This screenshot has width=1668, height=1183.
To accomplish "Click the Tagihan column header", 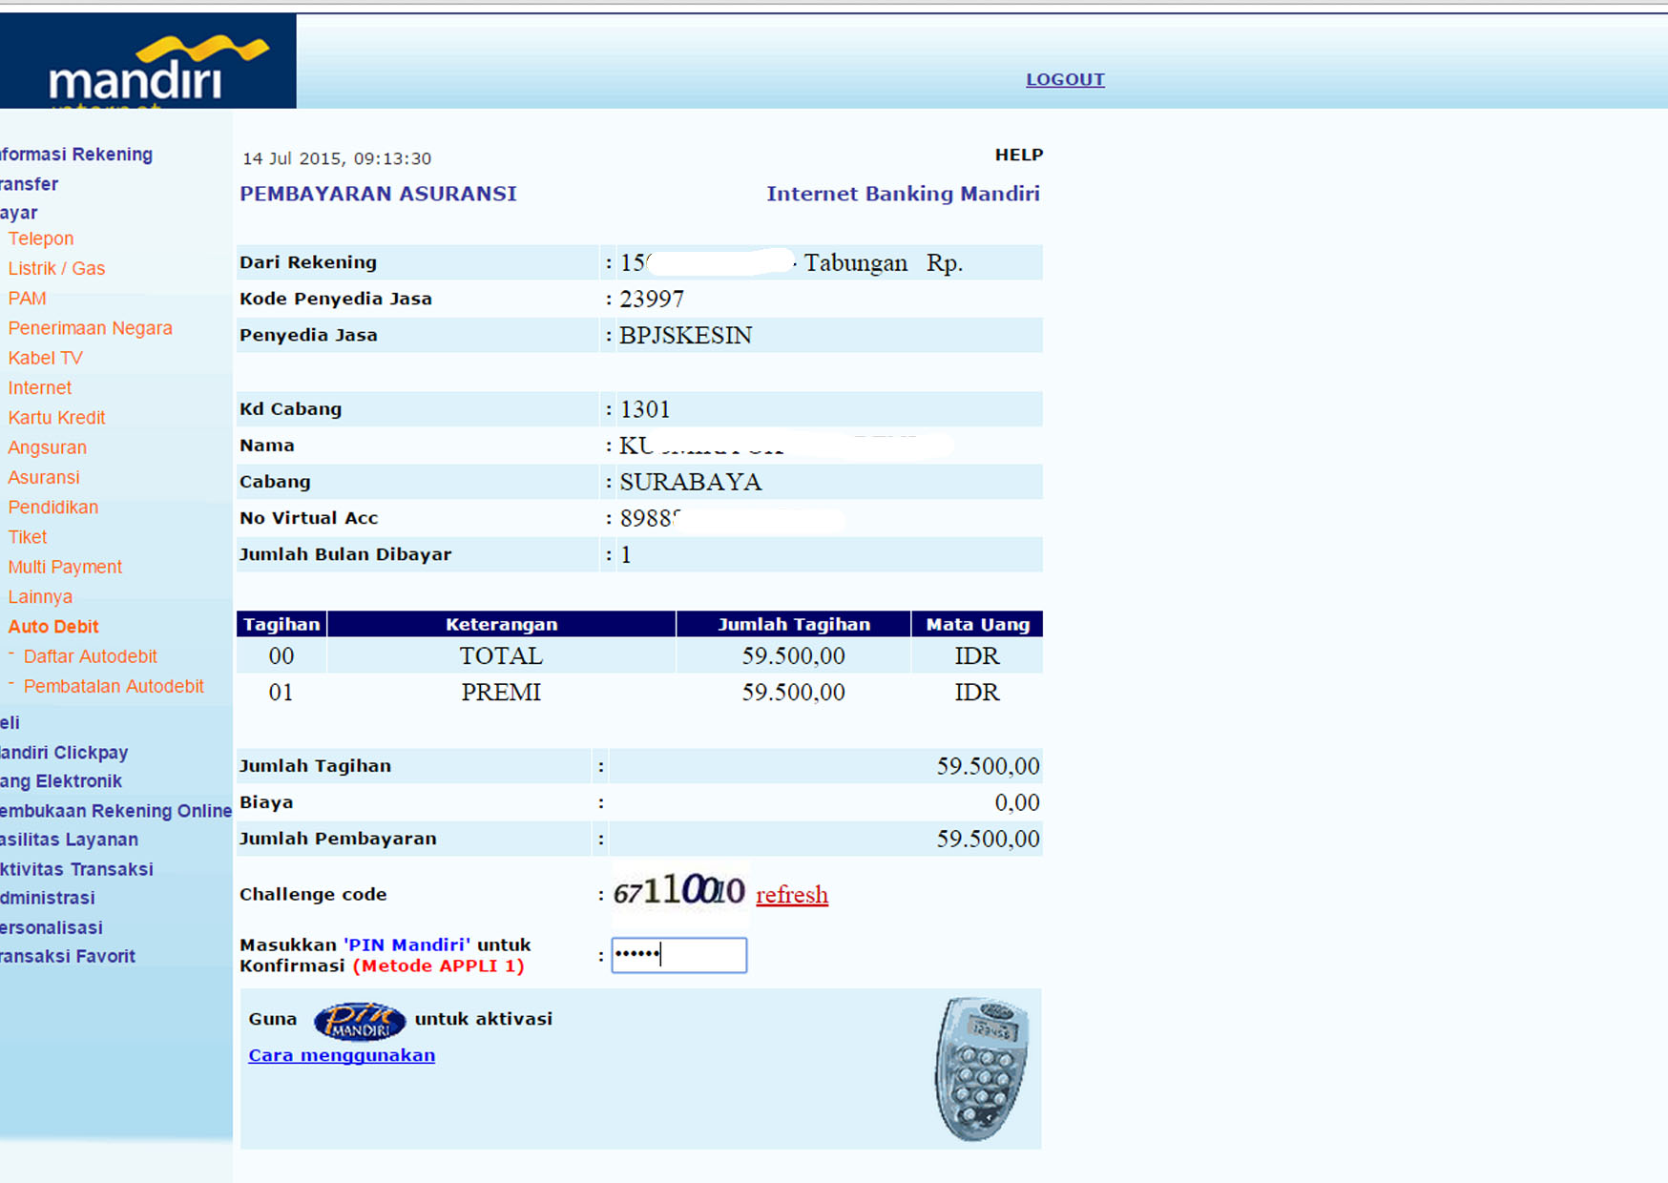I will tap(281, 624).
